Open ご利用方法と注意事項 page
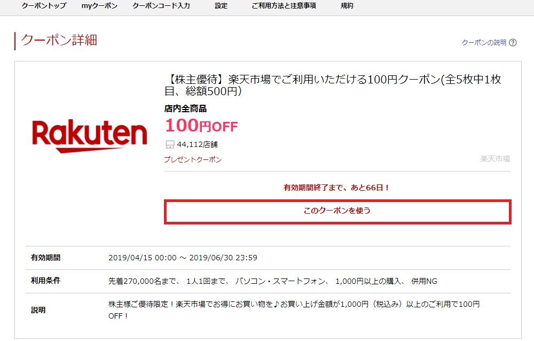 (x=284, y=6)
